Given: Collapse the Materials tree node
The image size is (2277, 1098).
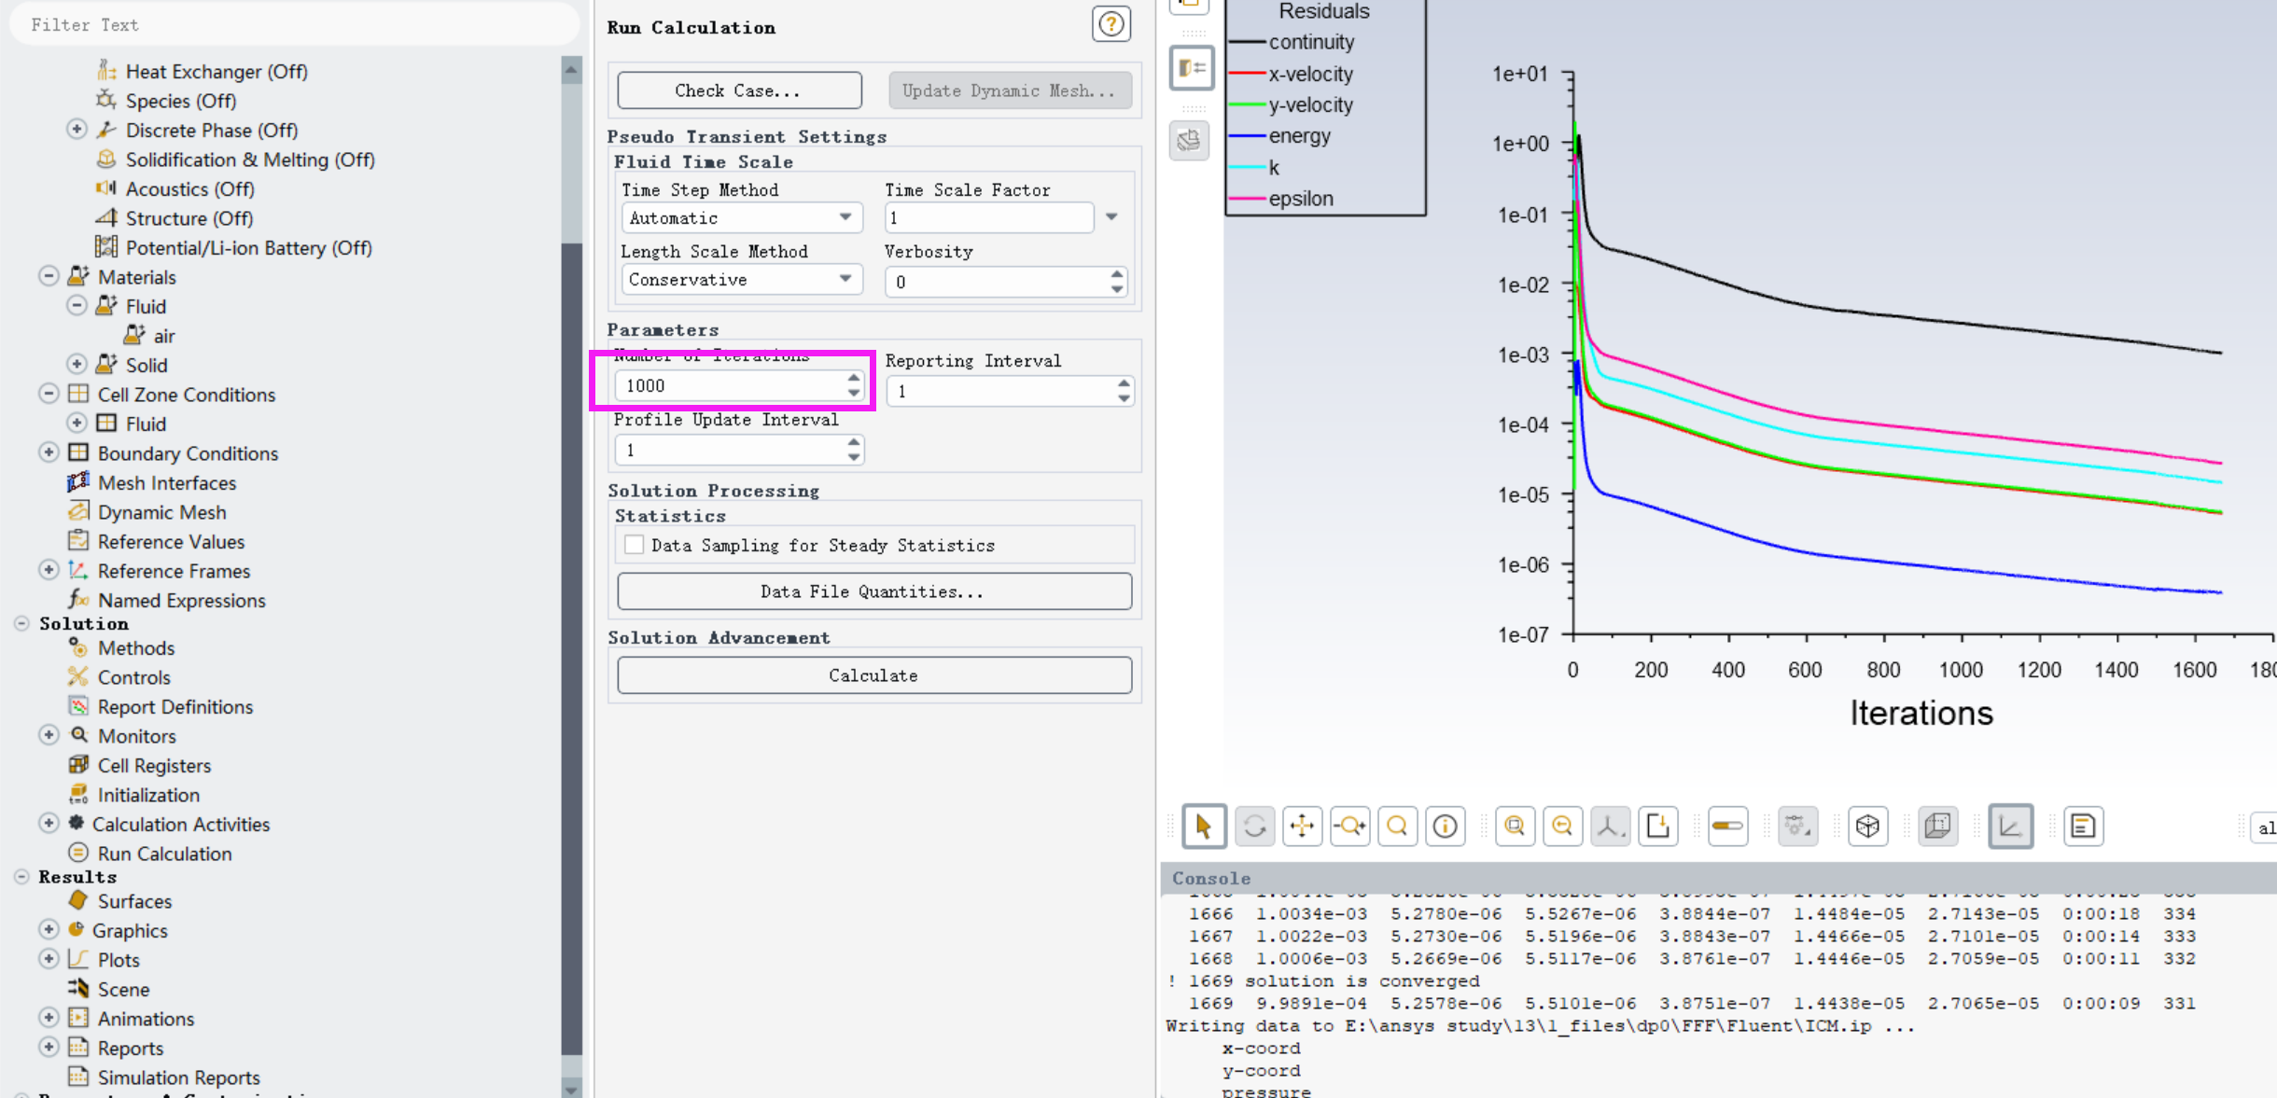Looking at the screenshot, I should point(49,276).
